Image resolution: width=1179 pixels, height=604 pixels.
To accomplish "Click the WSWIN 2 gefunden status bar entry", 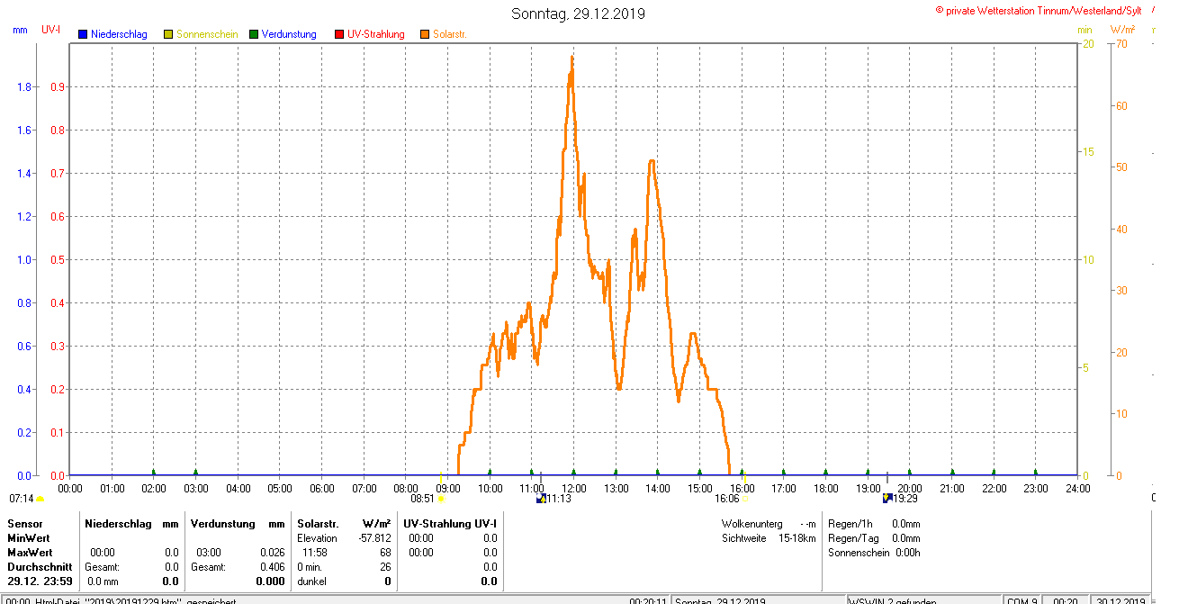I will click(x=893, y=600).
